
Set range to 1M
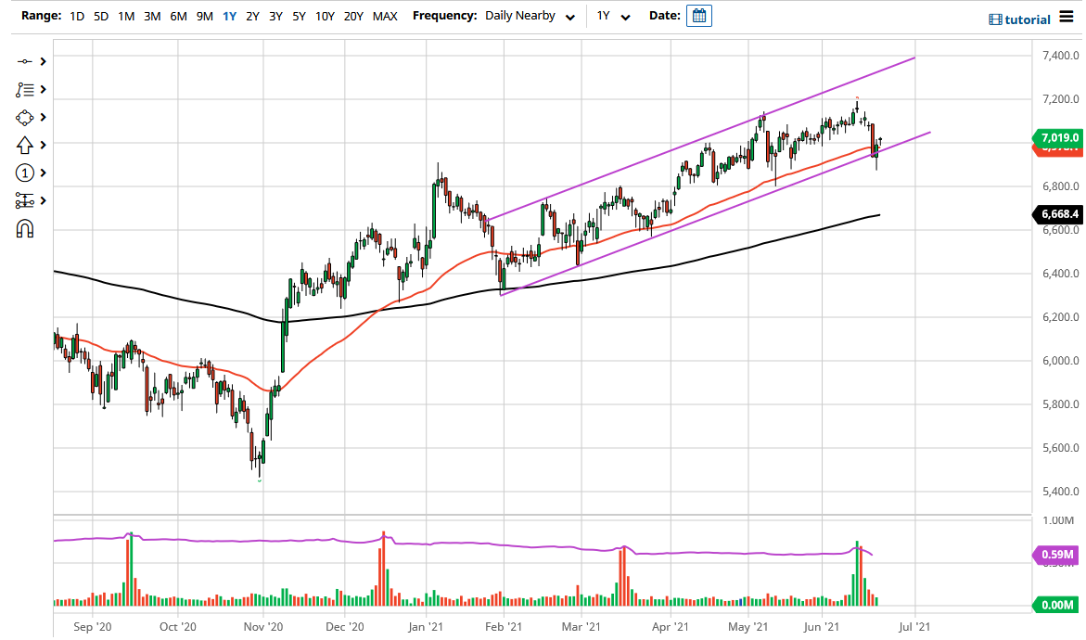tap(126, 16)
